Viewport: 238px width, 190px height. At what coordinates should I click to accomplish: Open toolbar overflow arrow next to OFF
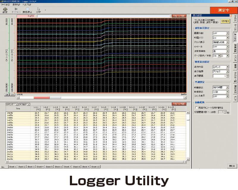coord(46,10)
